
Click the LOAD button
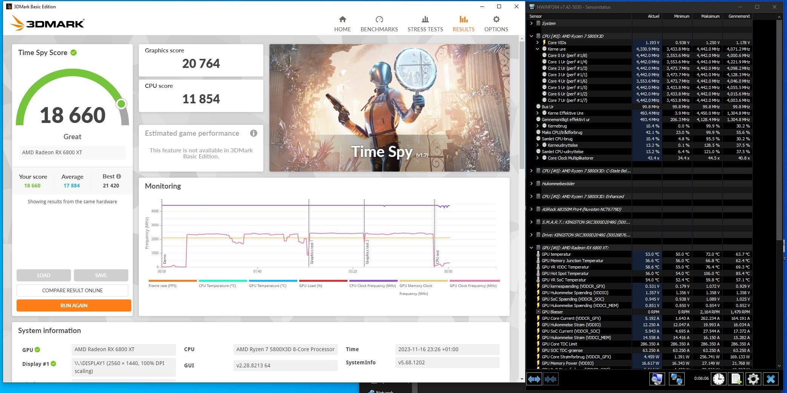point(44,275)
